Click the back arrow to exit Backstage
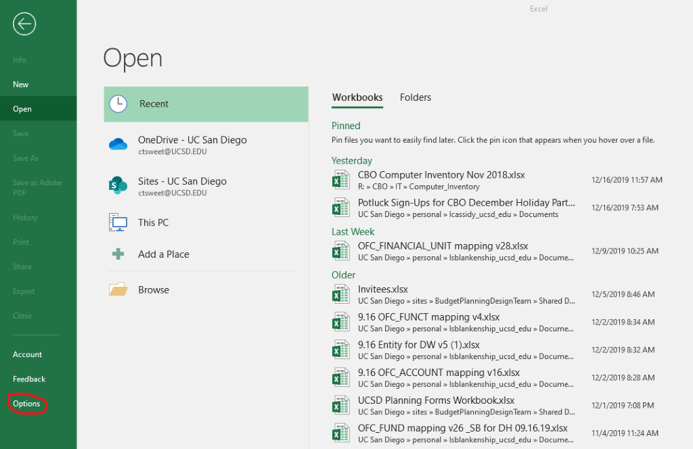693x449 pixels. point(24,24)
